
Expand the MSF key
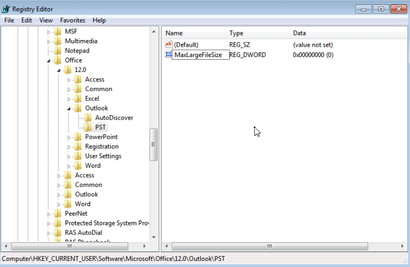[49, 32]
